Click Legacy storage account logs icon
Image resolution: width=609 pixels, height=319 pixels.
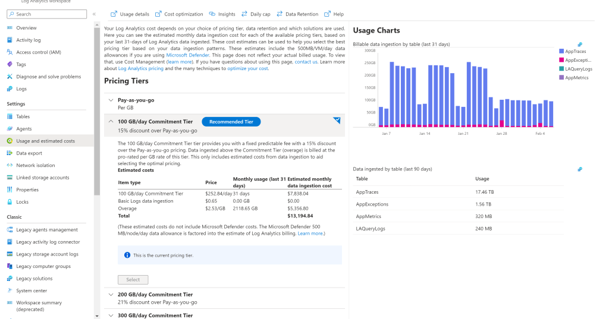click(x=10, y=254)
